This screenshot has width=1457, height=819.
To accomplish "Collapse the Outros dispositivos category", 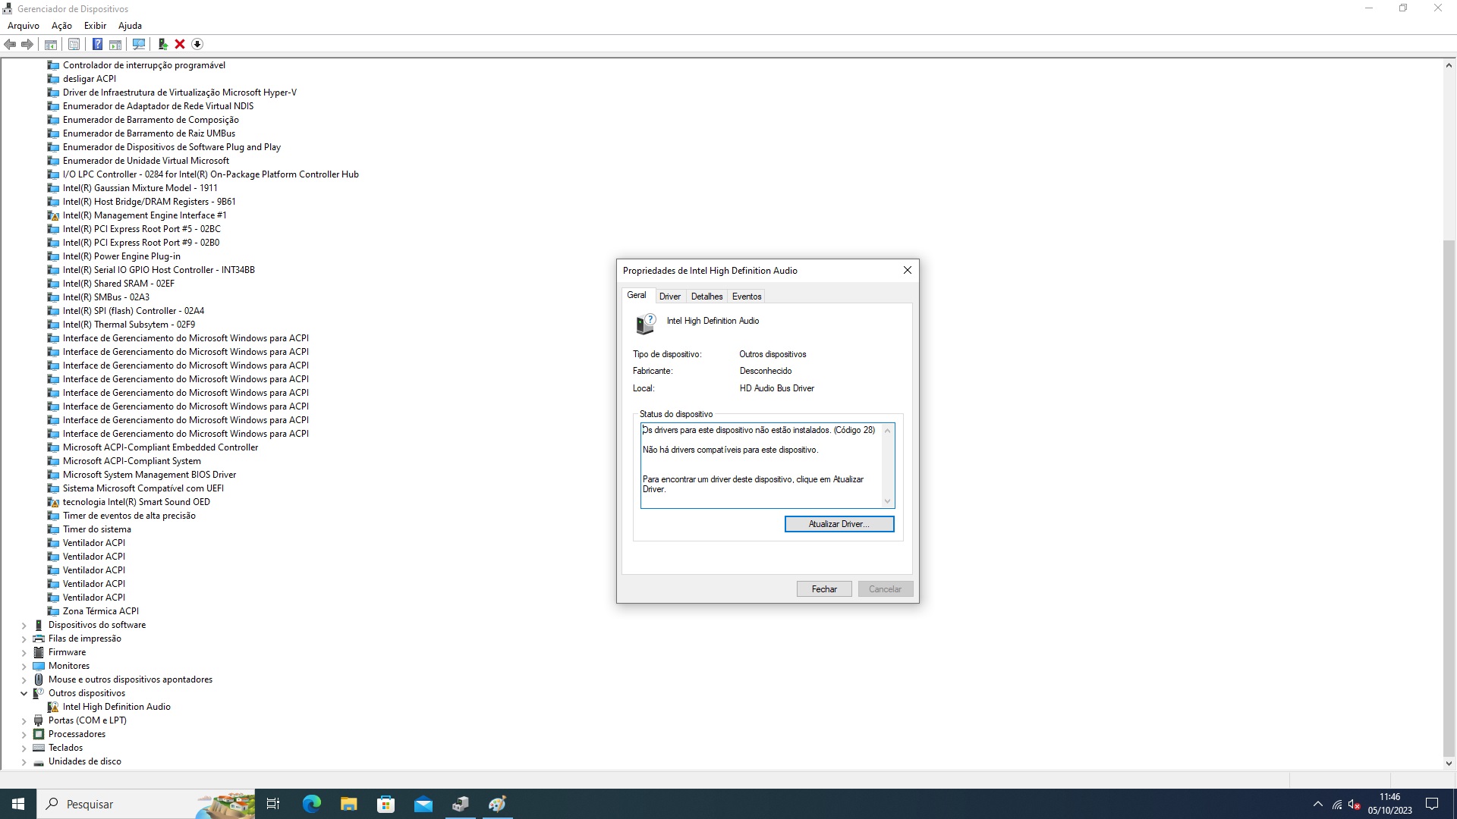I will (x=24, y=693).
